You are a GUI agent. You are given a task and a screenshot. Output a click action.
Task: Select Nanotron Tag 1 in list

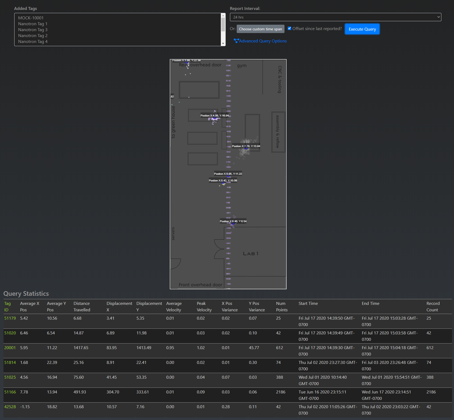click(x=33, y=24)
